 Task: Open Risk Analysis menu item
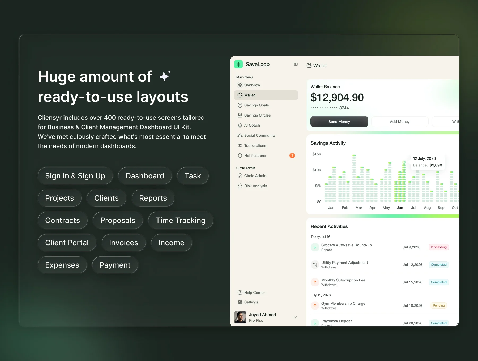266,186
